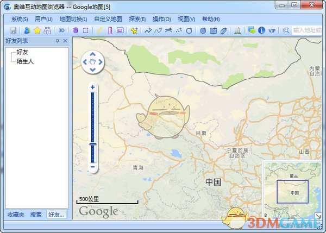Pin the 好友列表 panel
Viewport: 326px width, 233px height.
[x=58, y=41]
